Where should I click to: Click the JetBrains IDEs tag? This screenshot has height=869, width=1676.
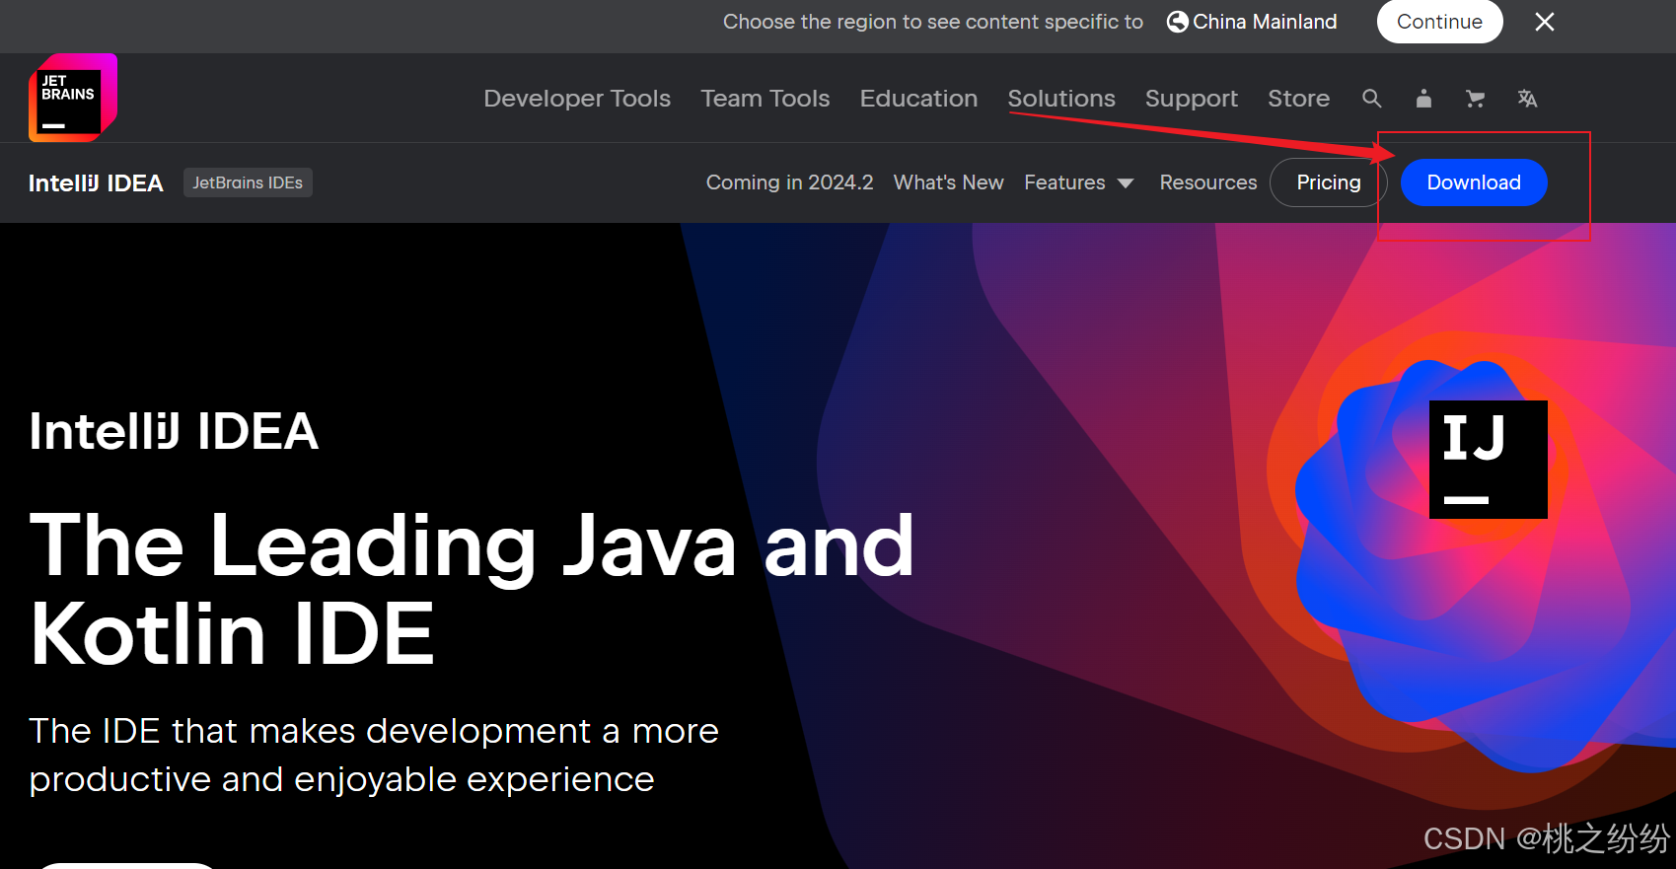248,182
